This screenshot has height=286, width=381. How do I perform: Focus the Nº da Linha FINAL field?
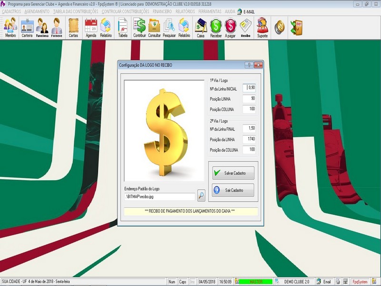pos(249,128)
